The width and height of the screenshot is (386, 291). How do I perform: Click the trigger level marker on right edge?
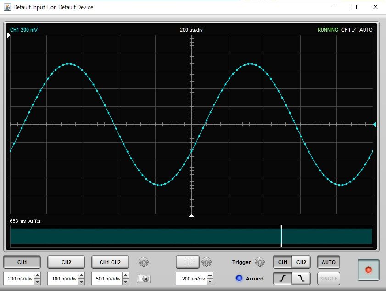[x=375, y=125]
